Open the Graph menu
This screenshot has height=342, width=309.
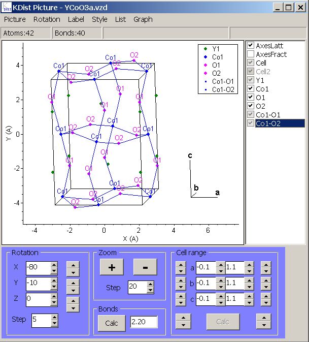tap(143, 19)
